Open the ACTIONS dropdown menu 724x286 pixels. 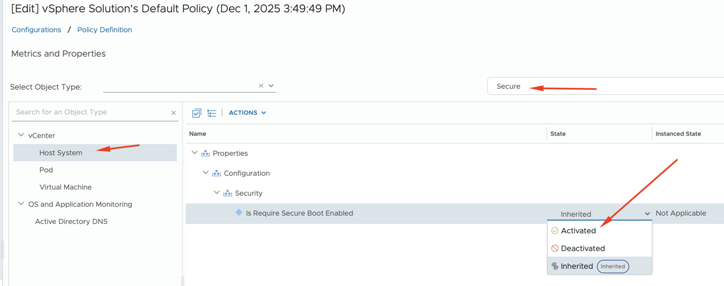coord(247,113)
